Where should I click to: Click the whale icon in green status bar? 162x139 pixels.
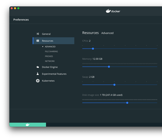point(28,125)
